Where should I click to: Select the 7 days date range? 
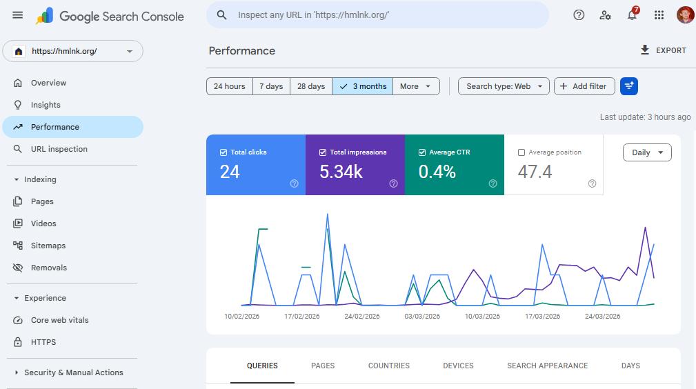pos(271,86)
